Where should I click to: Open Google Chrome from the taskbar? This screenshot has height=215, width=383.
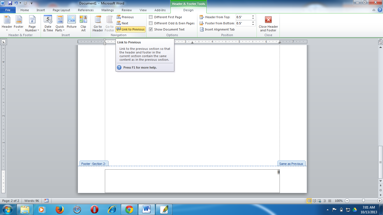129,209
